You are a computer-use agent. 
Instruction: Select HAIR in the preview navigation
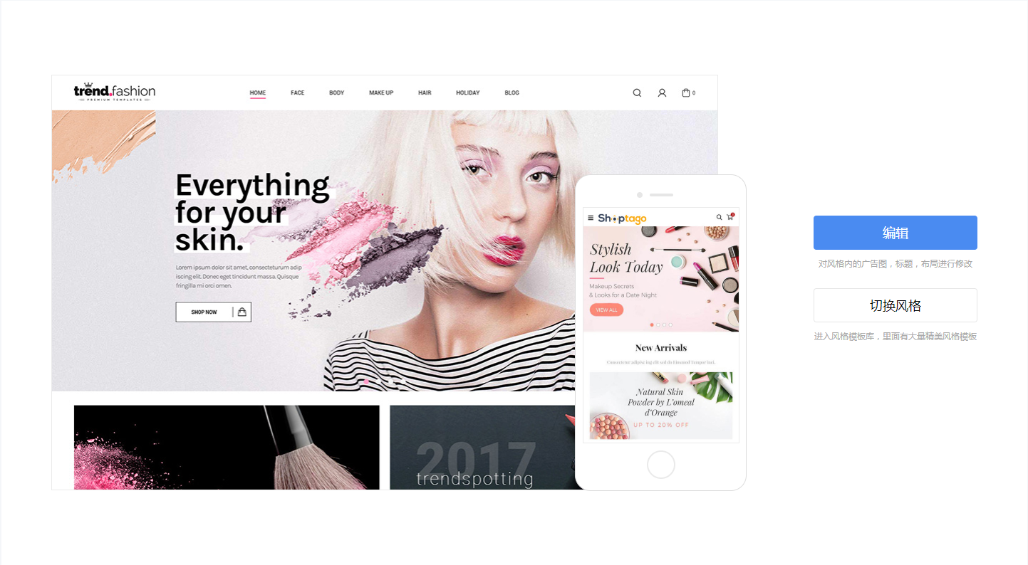(x=425, y=93)
